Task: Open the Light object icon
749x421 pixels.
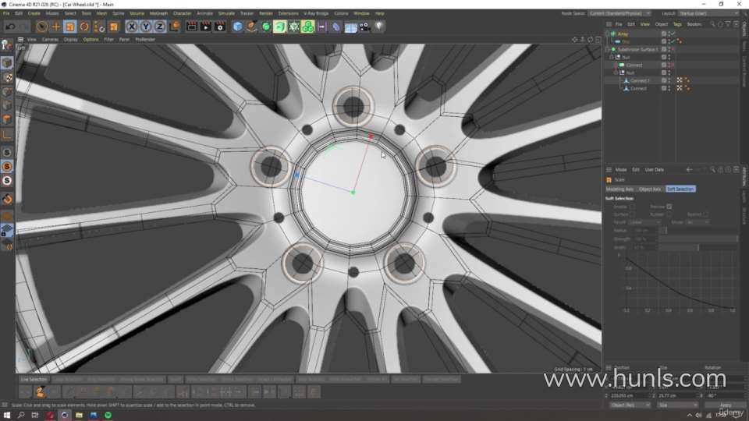Action: pyautogui.click(x=379, y=27)
